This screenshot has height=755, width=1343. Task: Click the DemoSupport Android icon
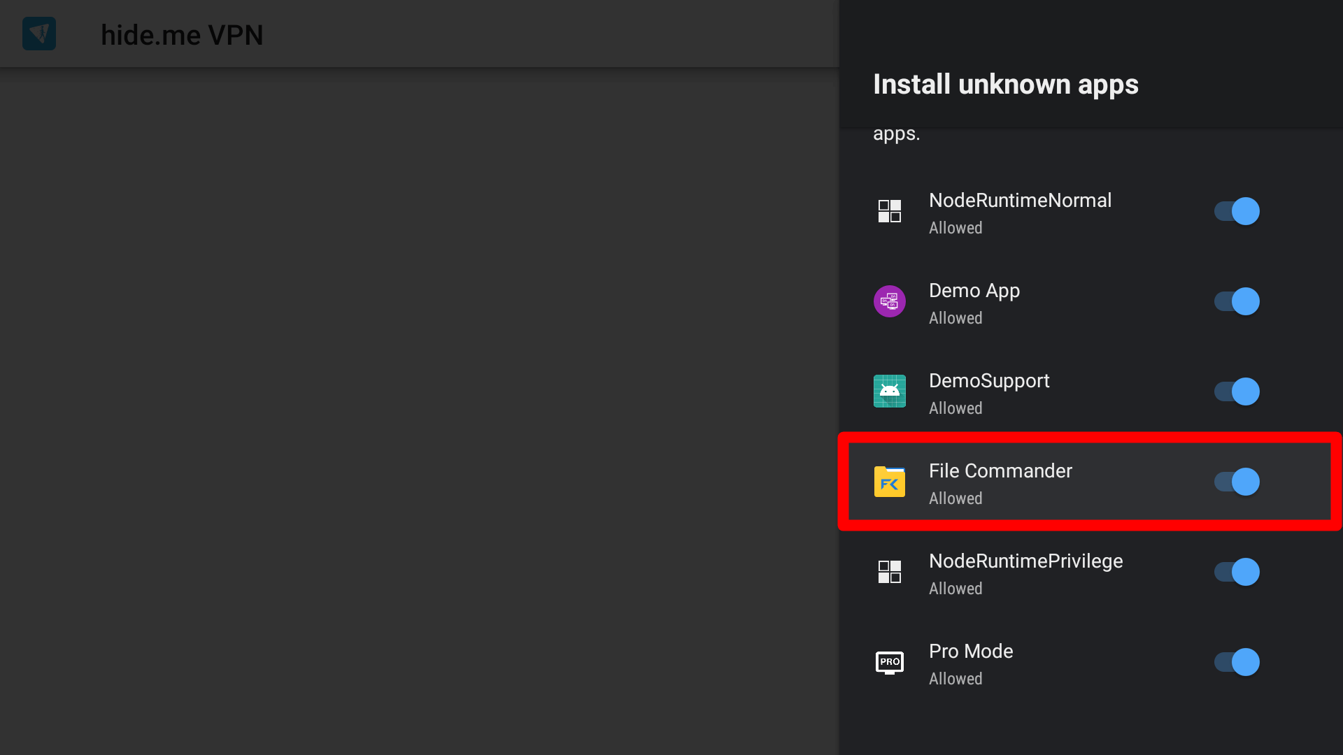coord(890,391)
